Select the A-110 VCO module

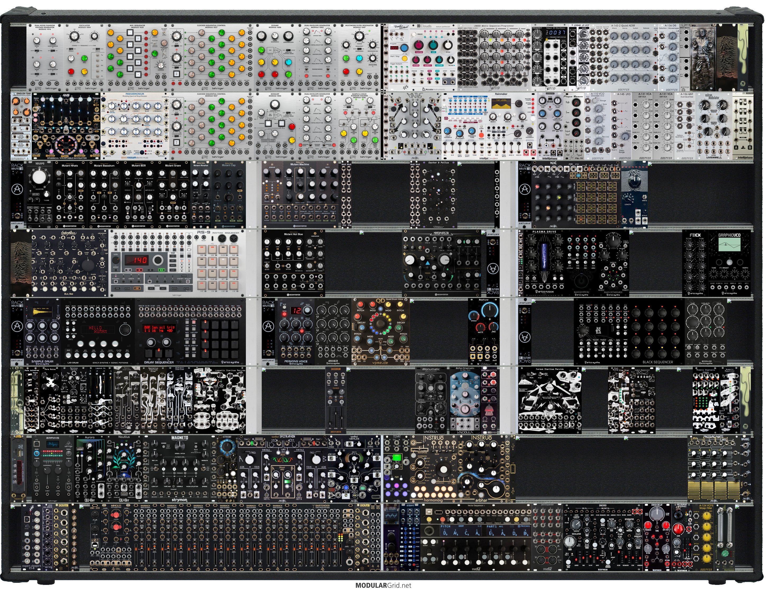click(597, 126)
